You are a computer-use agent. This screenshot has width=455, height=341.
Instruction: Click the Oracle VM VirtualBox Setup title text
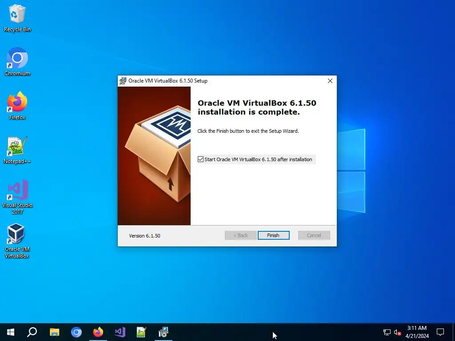coord(168,81)
